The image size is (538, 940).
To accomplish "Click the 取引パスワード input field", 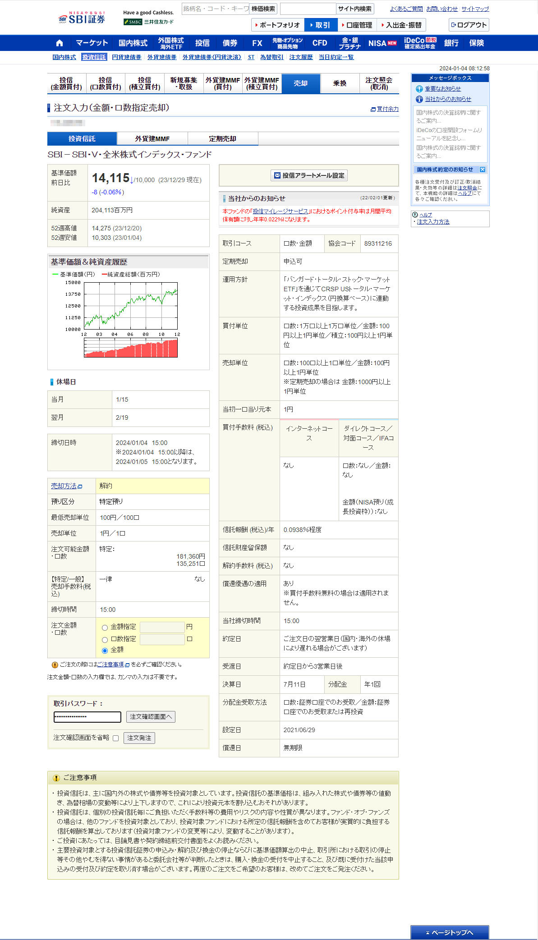I will [87, 717].
